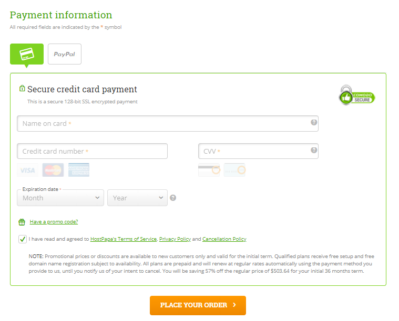
Task: Open help icon for Name on card
Action: [x=314, y=122]
